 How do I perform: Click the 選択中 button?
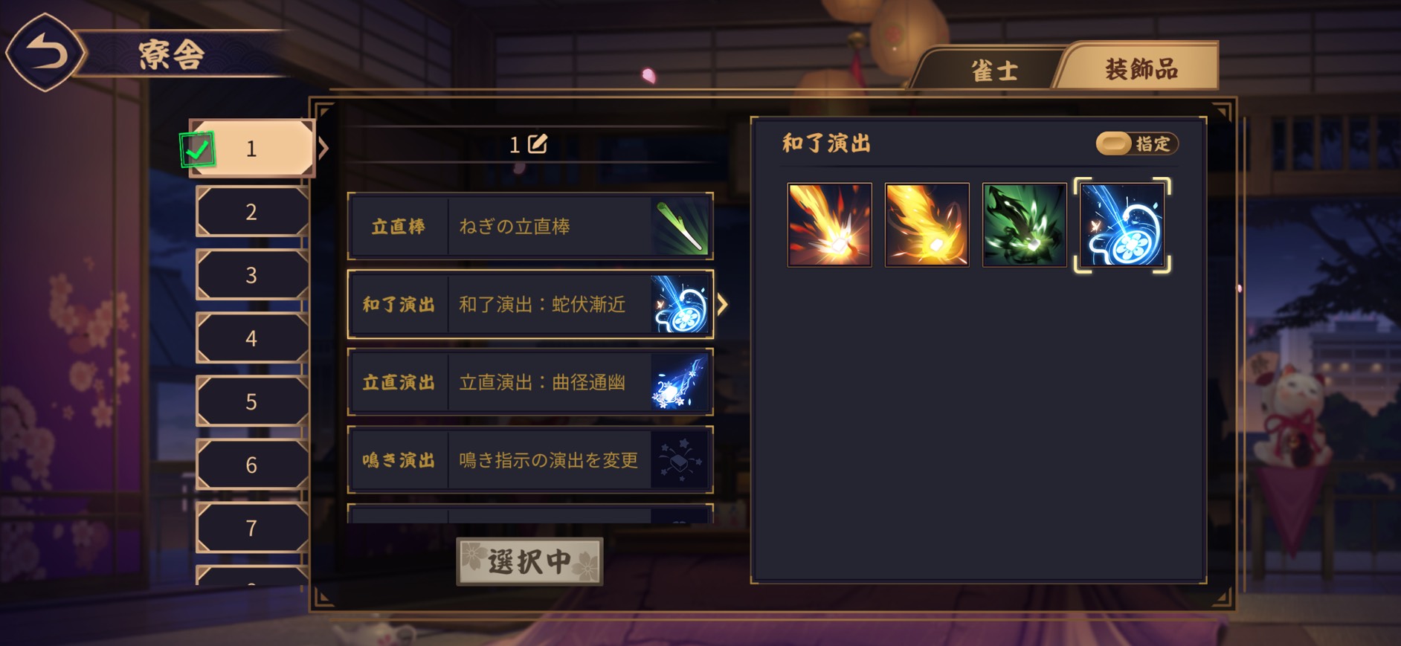[x=529, y=561]
